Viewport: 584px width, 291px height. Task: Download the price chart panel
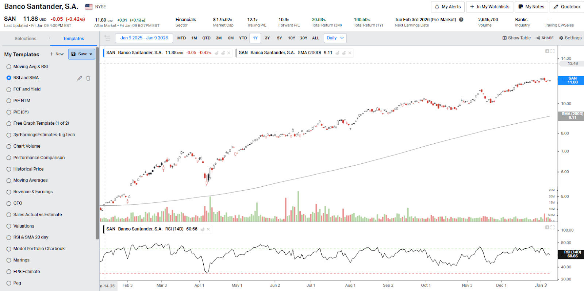point(547,51)
